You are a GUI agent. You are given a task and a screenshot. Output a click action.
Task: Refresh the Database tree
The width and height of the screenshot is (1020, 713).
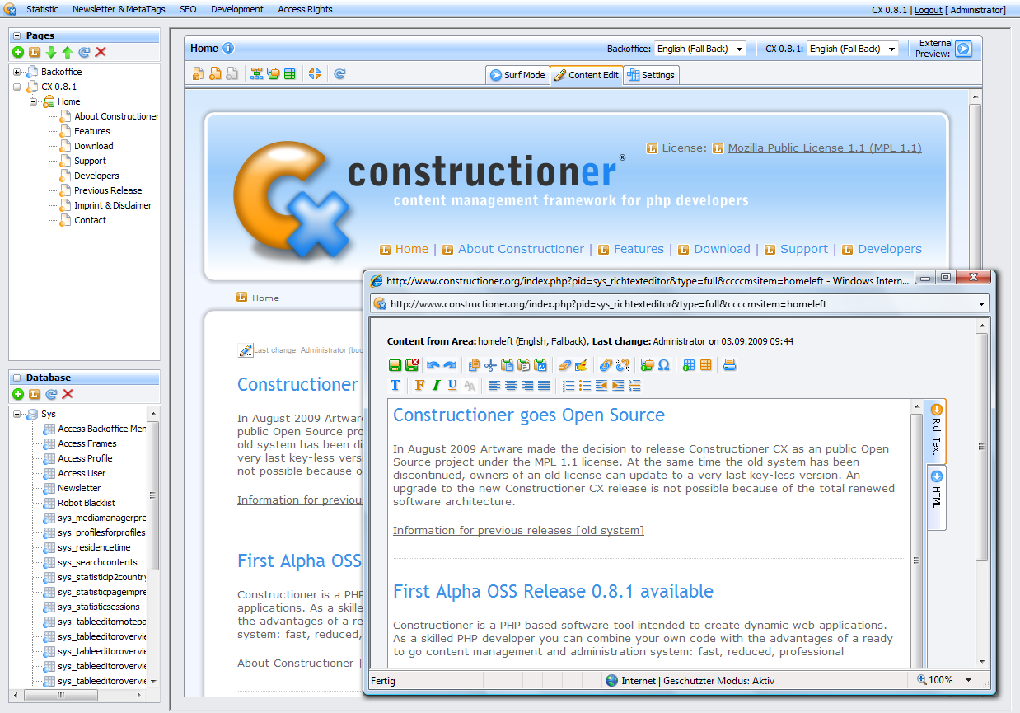tap(51, 394)
